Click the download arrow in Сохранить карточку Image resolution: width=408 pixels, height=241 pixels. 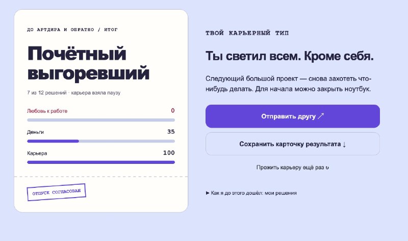pos(344,144)
